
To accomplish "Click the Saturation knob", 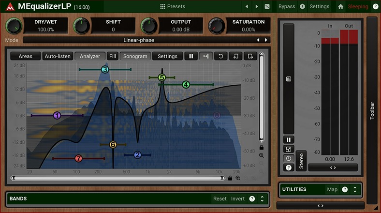I will coord(216,26).
